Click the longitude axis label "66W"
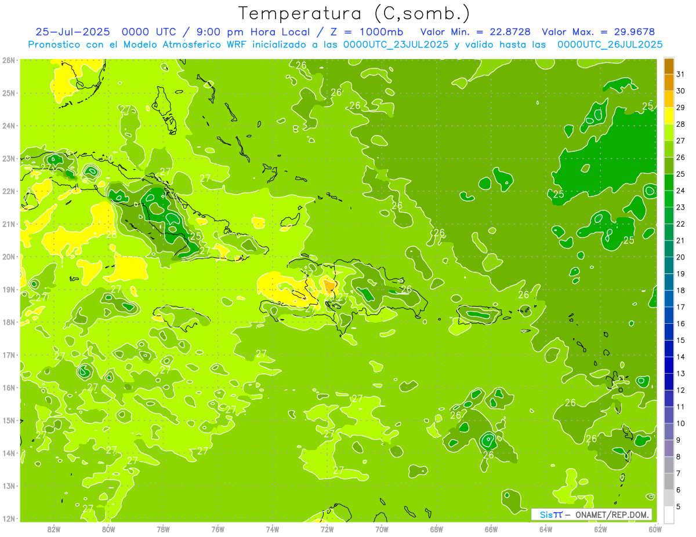 (x=491, y=529)
